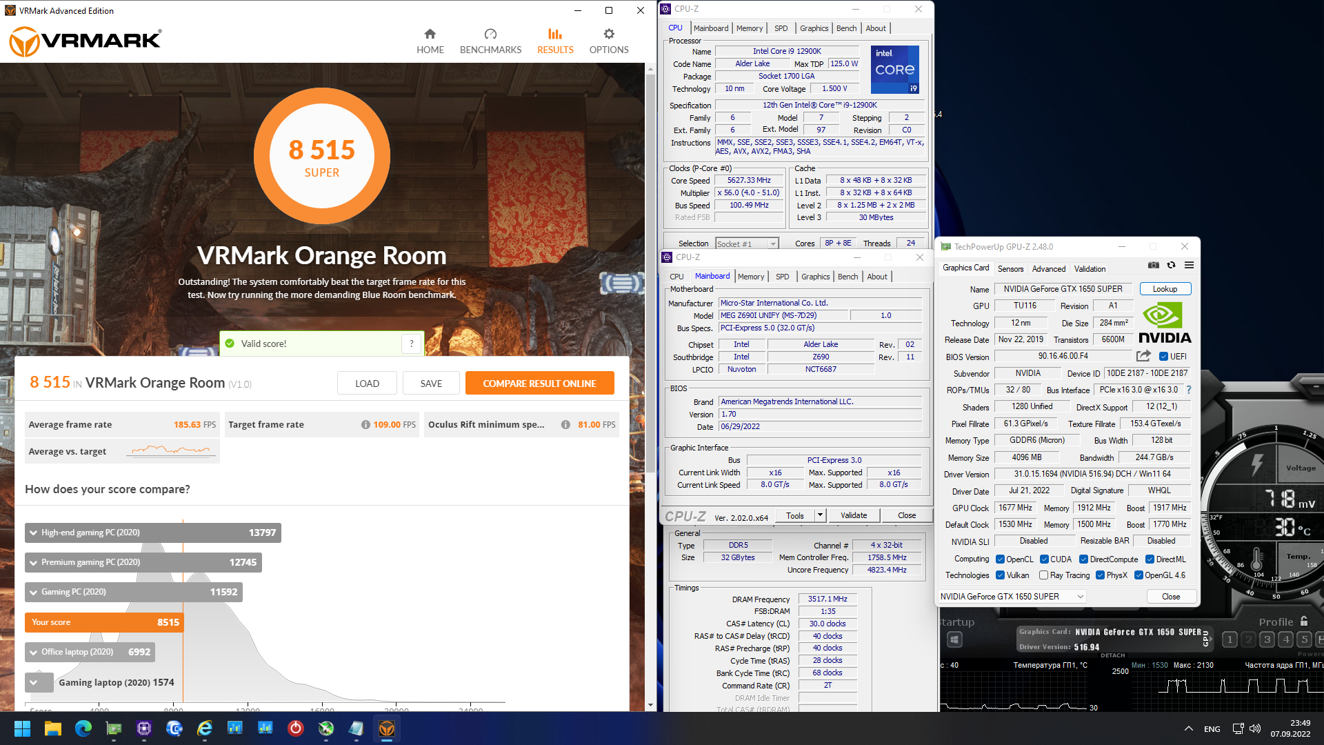Image resolution: width=1324 pixels, height=745 pixels.
Task: Click DETACH under Afterburner GPU info
Action: 1112,655
